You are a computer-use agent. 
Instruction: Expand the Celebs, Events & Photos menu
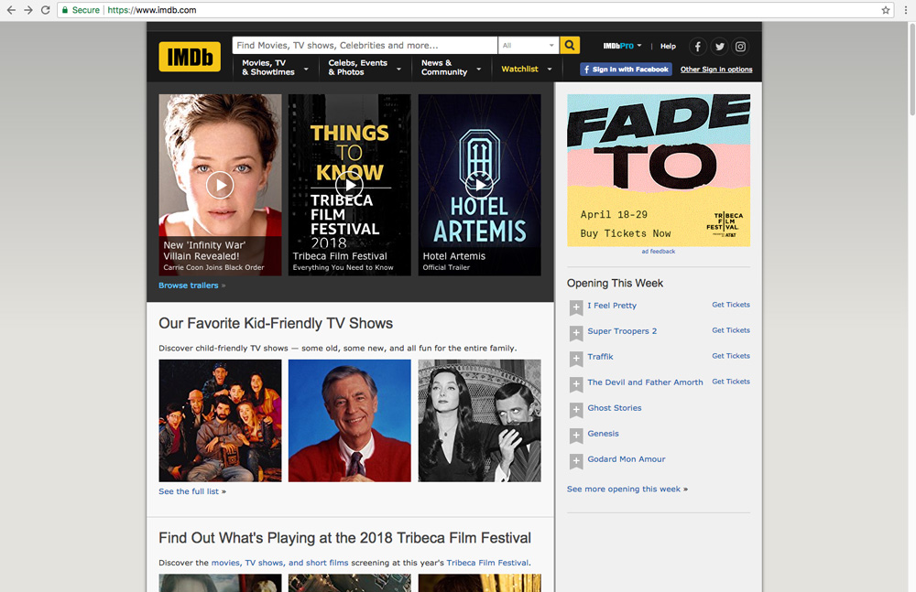pyautogui.click(x=365, y=68)
